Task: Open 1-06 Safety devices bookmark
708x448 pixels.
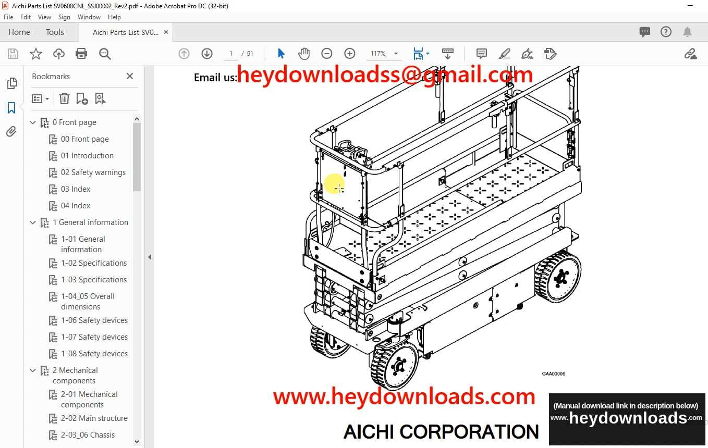Action: 94,320
